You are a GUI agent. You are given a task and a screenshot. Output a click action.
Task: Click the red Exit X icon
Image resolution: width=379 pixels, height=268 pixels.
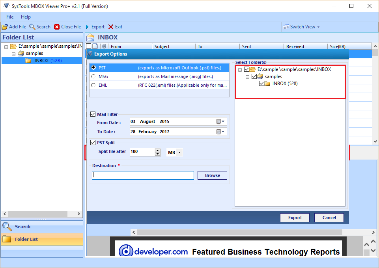click(x=111, y=27)
